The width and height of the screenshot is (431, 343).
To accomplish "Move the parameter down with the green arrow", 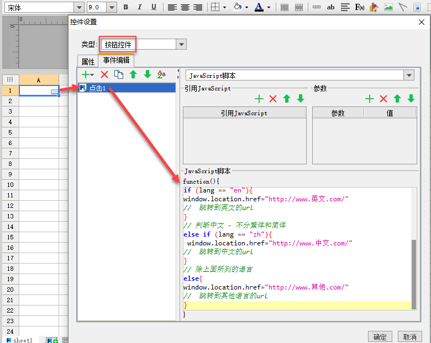I will pos(411,99).
